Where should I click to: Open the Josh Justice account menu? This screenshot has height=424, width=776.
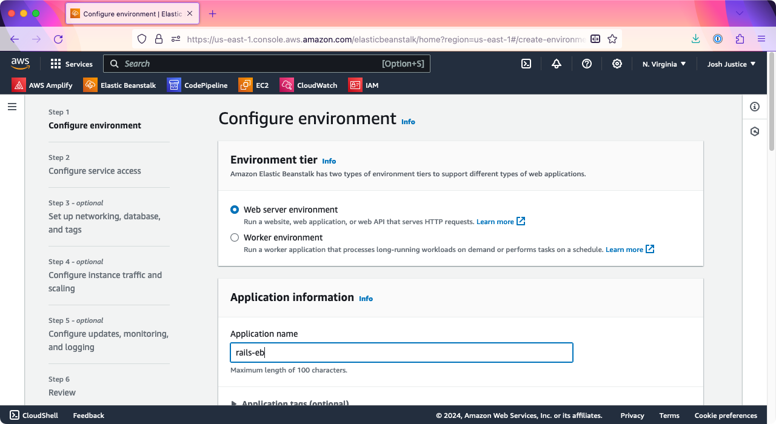point(731,64)
